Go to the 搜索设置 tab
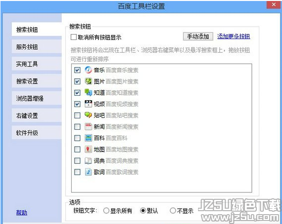Image resolution: width=282 pixels, height=224 pixels. tap(37, 81)
